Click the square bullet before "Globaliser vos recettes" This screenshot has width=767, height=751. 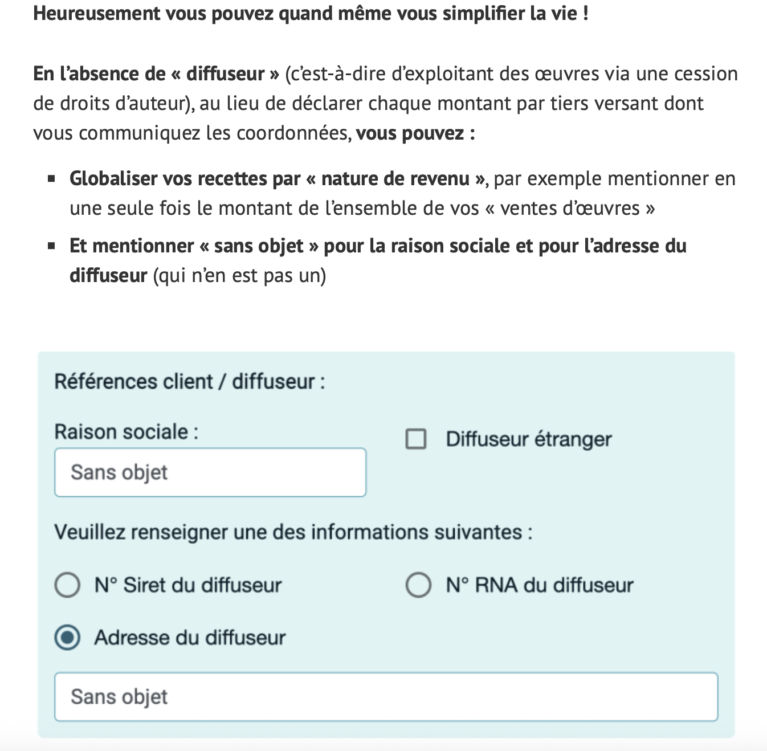coord(52,179)
